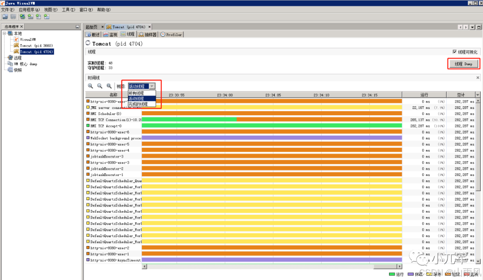The height and width of the screenshot is (280, 483).
Task: Click the zoom-out magnifier icon
Action: pos(100,86)
